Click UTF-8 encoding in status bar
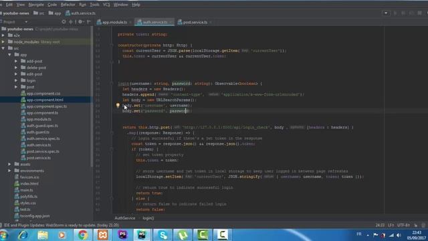The width and height of the screenshot is (428, 241). coord(403,225)
